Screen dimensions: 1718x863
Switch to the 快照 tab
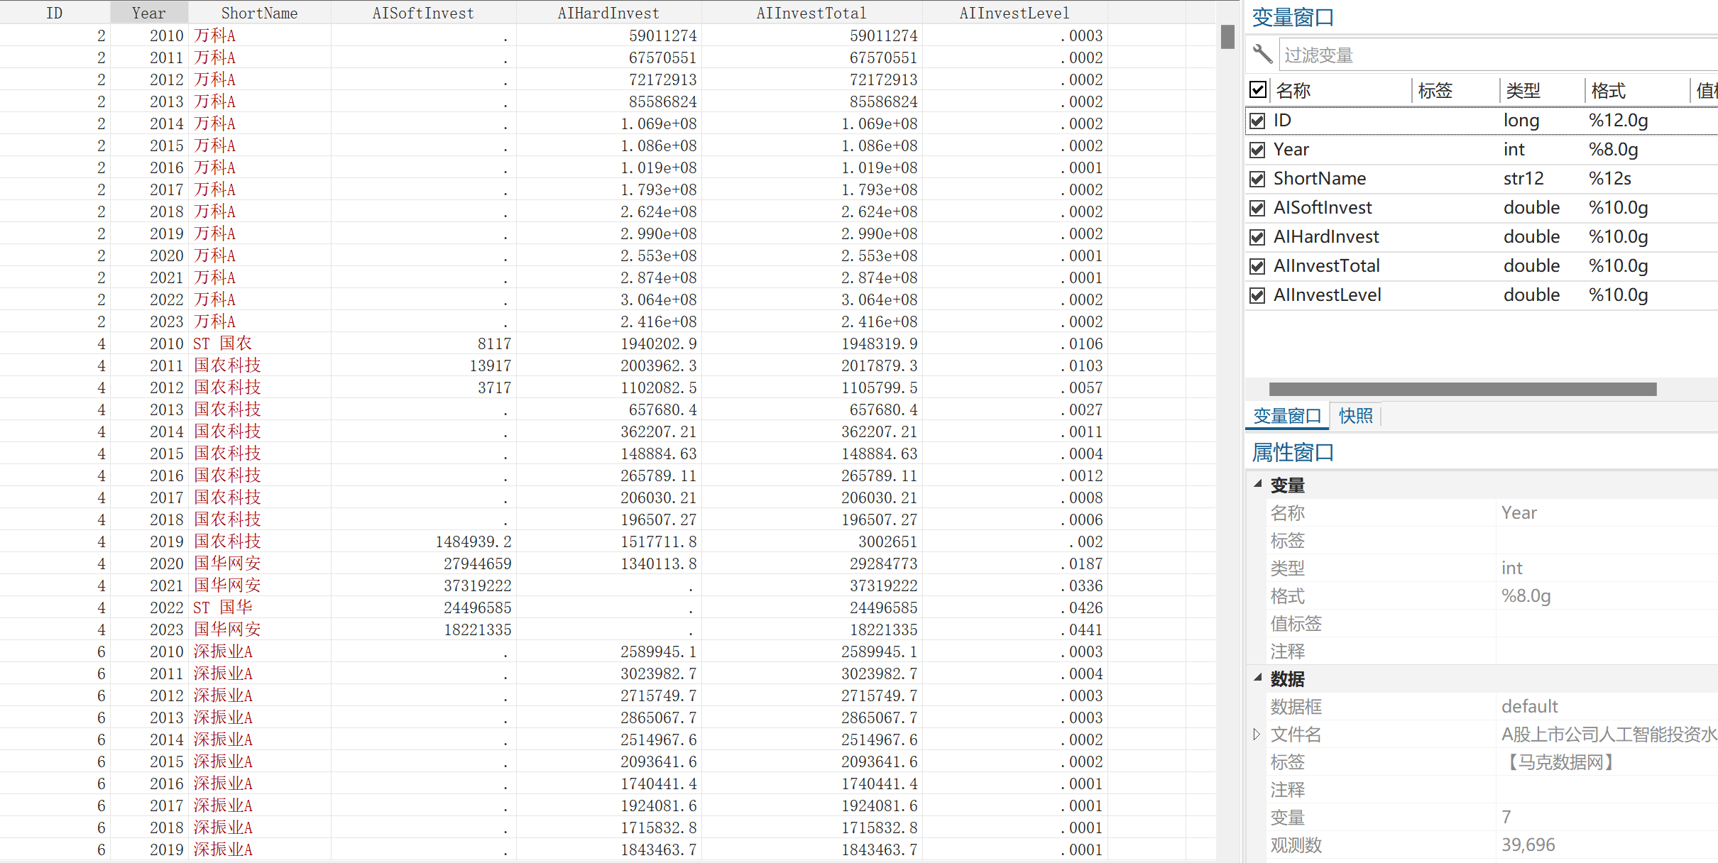(x=1355, y=416)
